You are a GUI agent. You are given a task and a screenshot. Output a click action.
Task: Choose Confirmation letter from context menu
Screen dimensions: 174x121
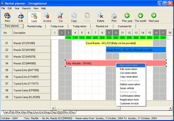[x=130, y=96]
